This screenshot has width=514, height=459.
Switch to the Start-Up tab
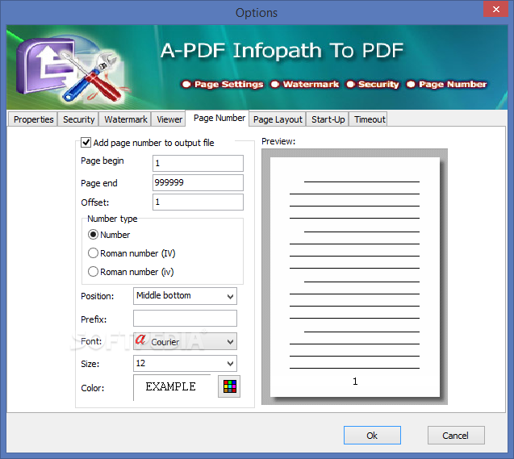(328, 119)
